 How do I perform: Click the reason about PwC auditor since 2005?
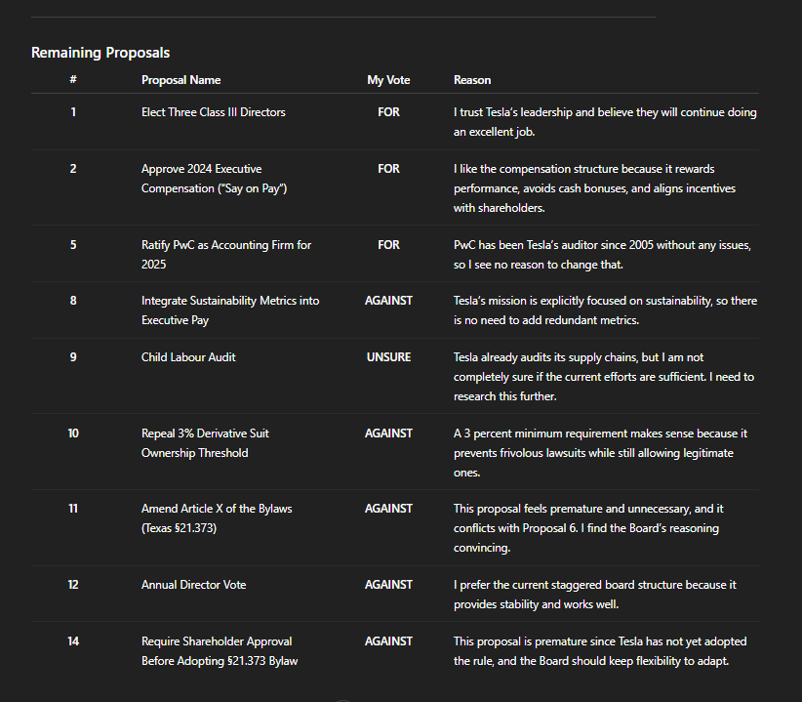click(602, 254)
